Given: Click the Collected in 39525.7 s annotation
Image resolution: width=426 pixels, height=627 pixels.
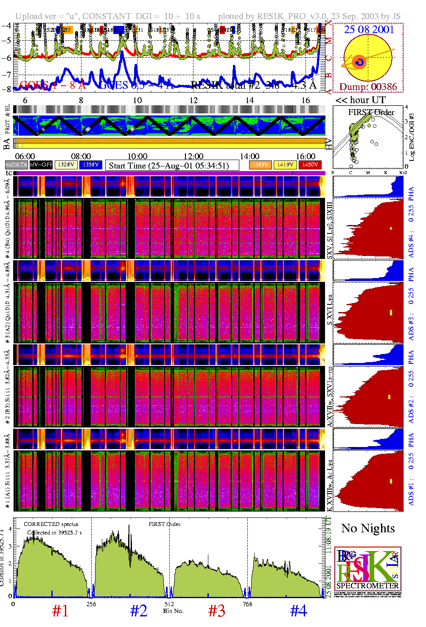Looking at the screenshot, I should coord(54,532).
